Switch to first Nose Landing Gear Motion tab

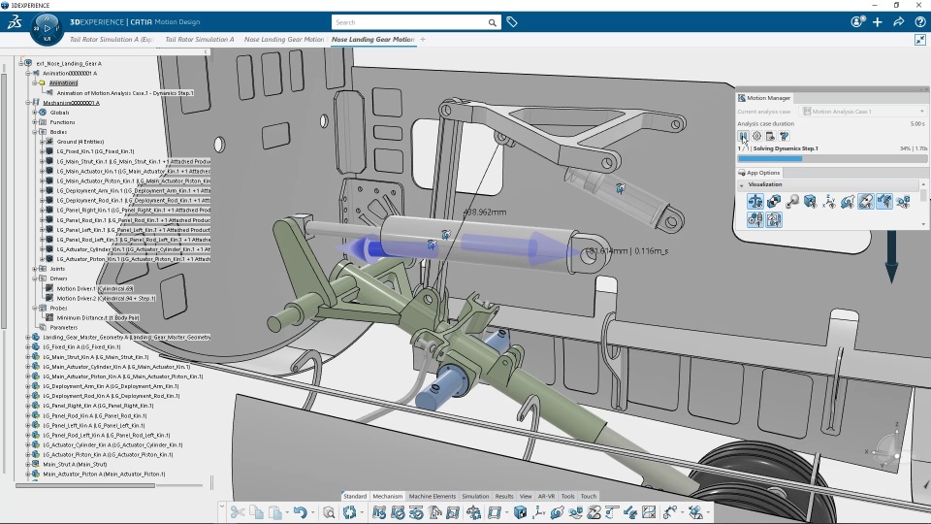[284, 39]
